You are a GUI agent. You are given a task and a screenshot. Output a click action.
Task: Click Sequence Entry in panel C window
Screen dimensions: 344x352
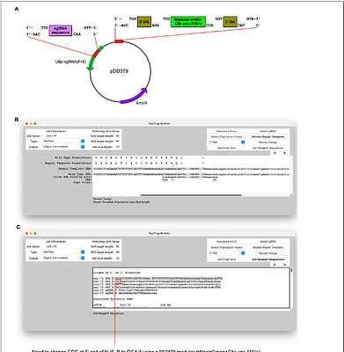226,242
